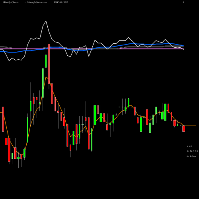Click the 'V: 11.51 X' volume text
Viewport: 199px width, 199px height.
click(x=192, y=151)
